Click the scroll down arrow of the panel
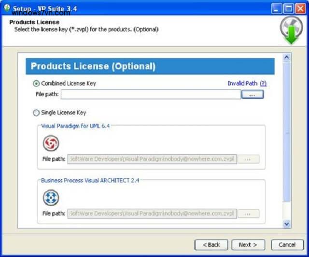Image resolution: width=309 pixels, height=257 pixels. point(286,224)
